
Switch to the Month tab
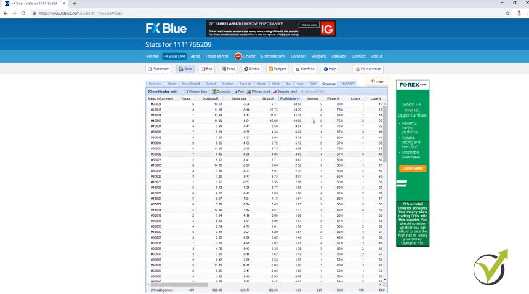tap(262, 84)
